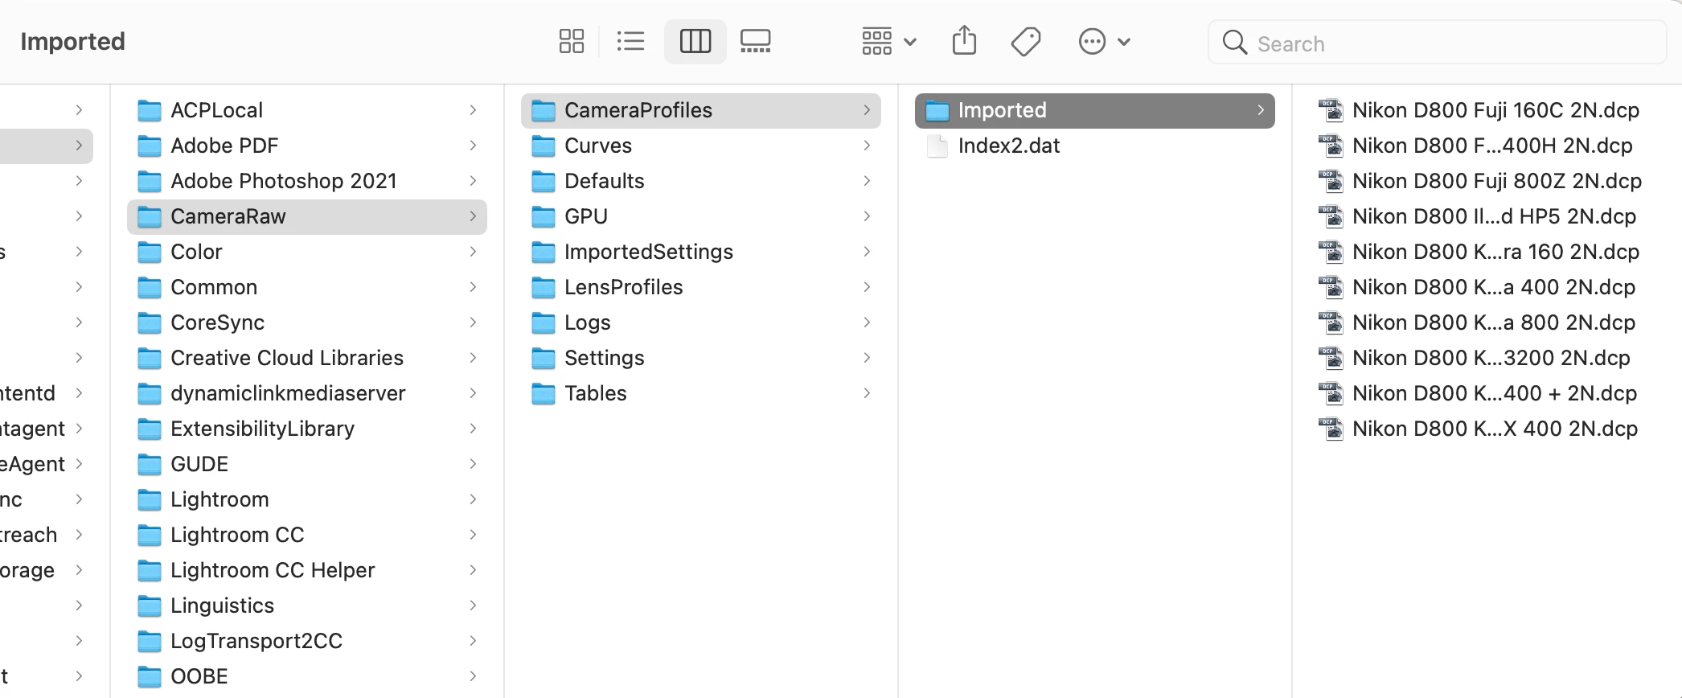Open the Defaults folder
This screenshot has height=698, width=1682.
click(701, 181)
